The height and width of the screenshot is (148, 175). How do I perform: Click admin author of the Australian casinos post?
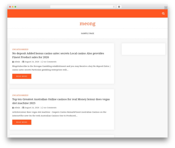[17, 107]
